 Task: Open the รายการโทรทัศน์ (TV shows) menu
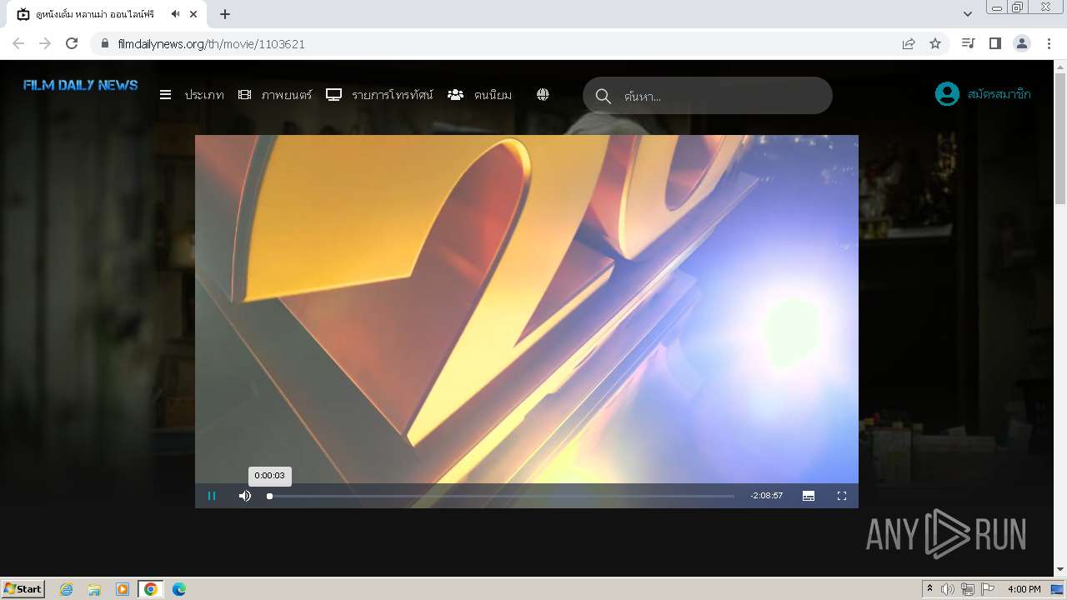click(393, 95)
